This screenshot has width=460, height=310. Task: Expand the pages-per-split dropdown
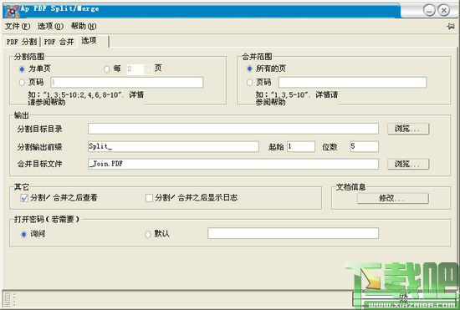(x=148, y=69)
